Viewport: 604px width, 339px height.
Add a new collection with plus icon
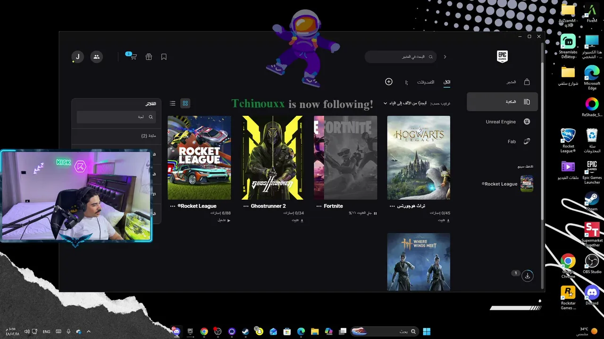pos(389,82)
